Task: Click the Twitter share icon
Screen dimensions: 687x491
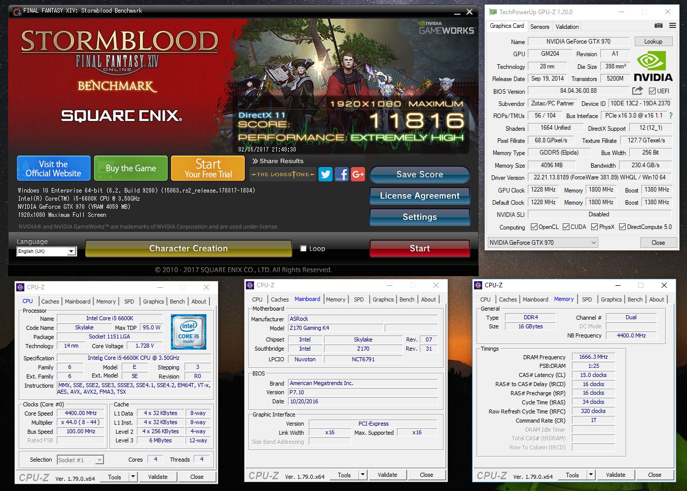Action: [x=326, y=174]
